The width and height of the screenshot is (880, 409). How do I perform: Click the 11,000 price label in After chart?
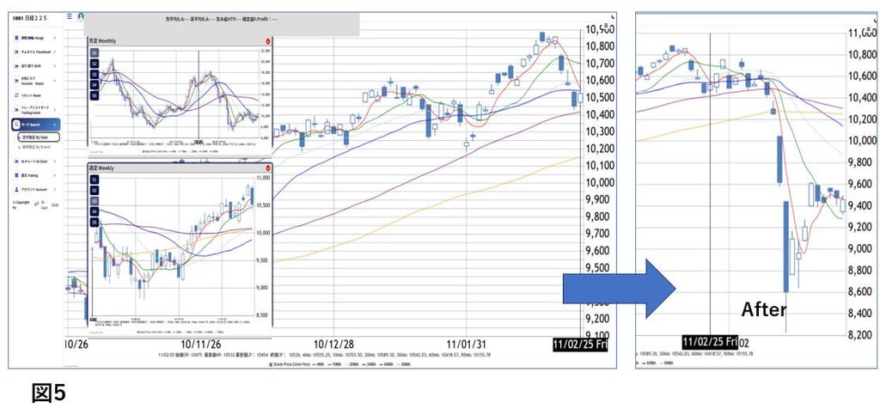[861, 34]
